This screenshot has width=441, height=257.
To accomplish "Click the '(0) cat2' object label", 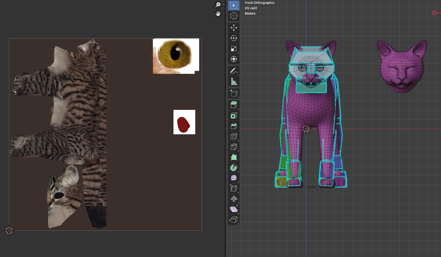I will (251, 8).
